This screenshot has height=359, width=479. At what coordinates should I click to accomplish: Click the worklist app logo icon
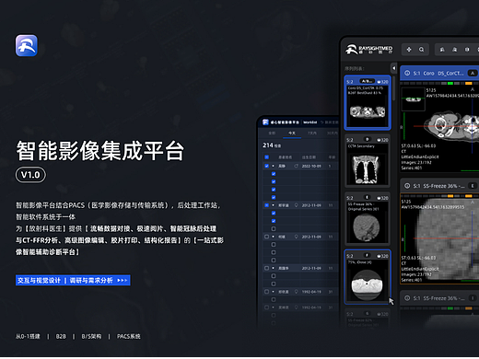[x=265, y=122]
